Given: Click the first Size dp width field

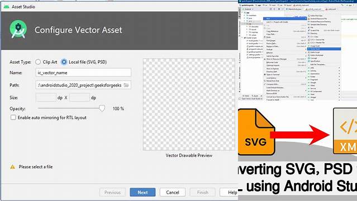Looking at the screenshot, I should click(x=46, y=97).
